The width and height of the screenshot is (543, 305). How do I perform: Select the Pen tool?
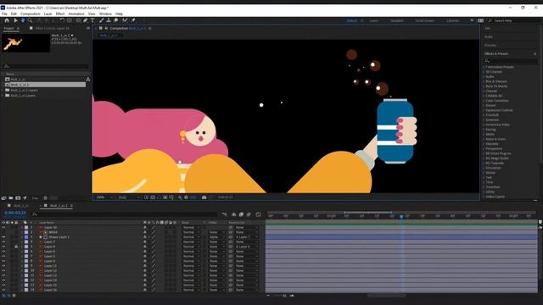click(86, 20)
